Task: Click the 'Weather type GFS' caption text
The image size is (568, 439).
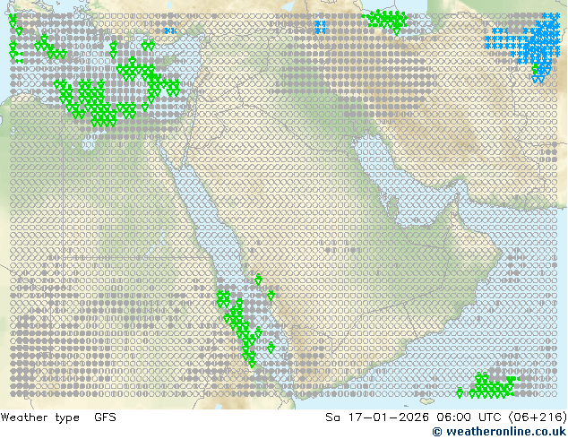Action: pyautogui.click(x=58, y=417)
